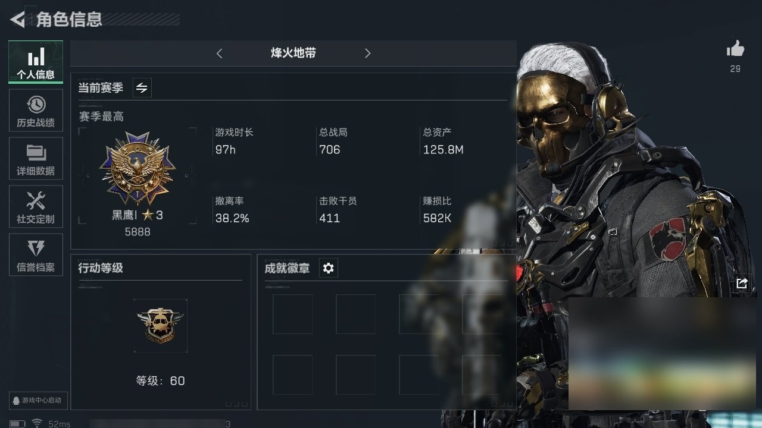Select the Black Eagle rank badge

point(138,169)
